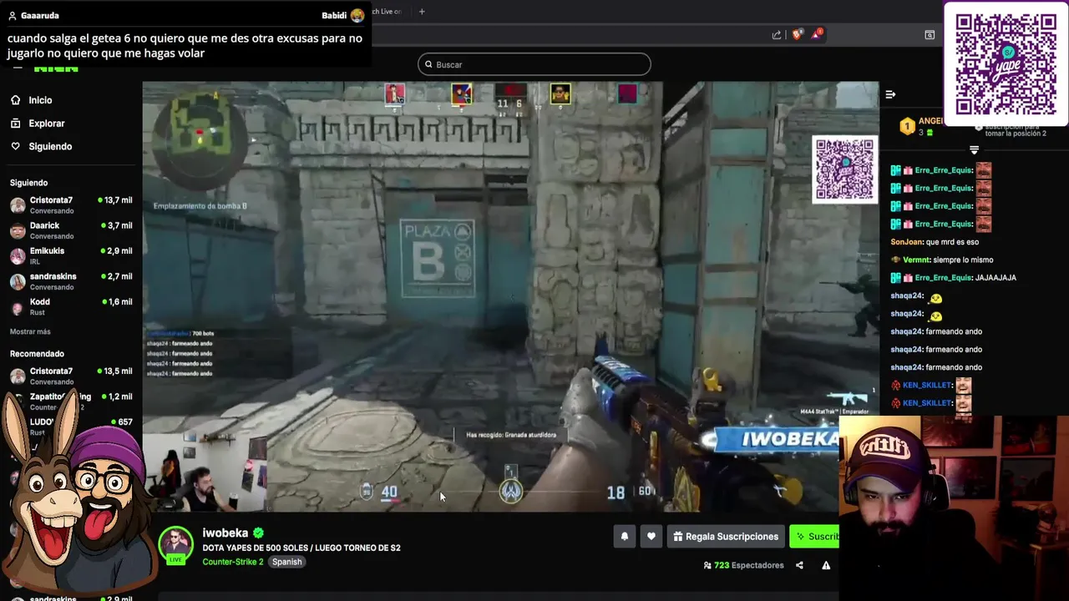This screenshot has height=601, width=1069.
Task: Click the Recomendado section heading
Action: point(37,354)
